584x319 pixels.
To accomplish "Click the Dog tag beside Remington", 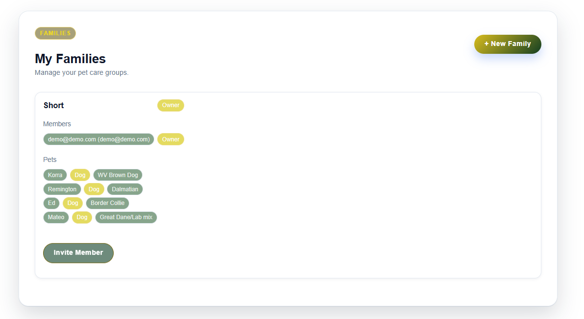I will [x=94, y=189].
